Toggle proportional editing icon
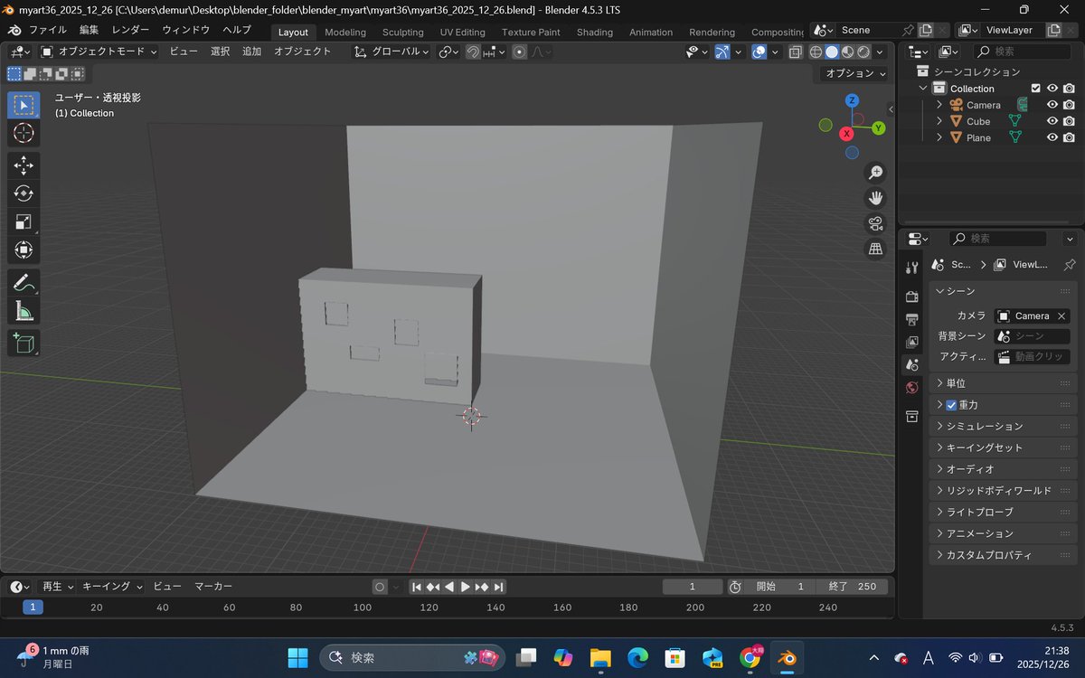1085x678 pixels. coord(520,52)
